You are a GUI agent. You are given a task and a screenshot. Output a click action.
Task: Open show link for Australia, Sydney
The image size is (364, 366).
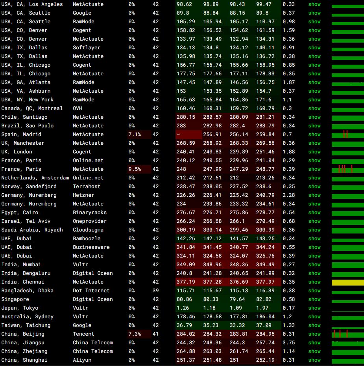coord(314,317)
